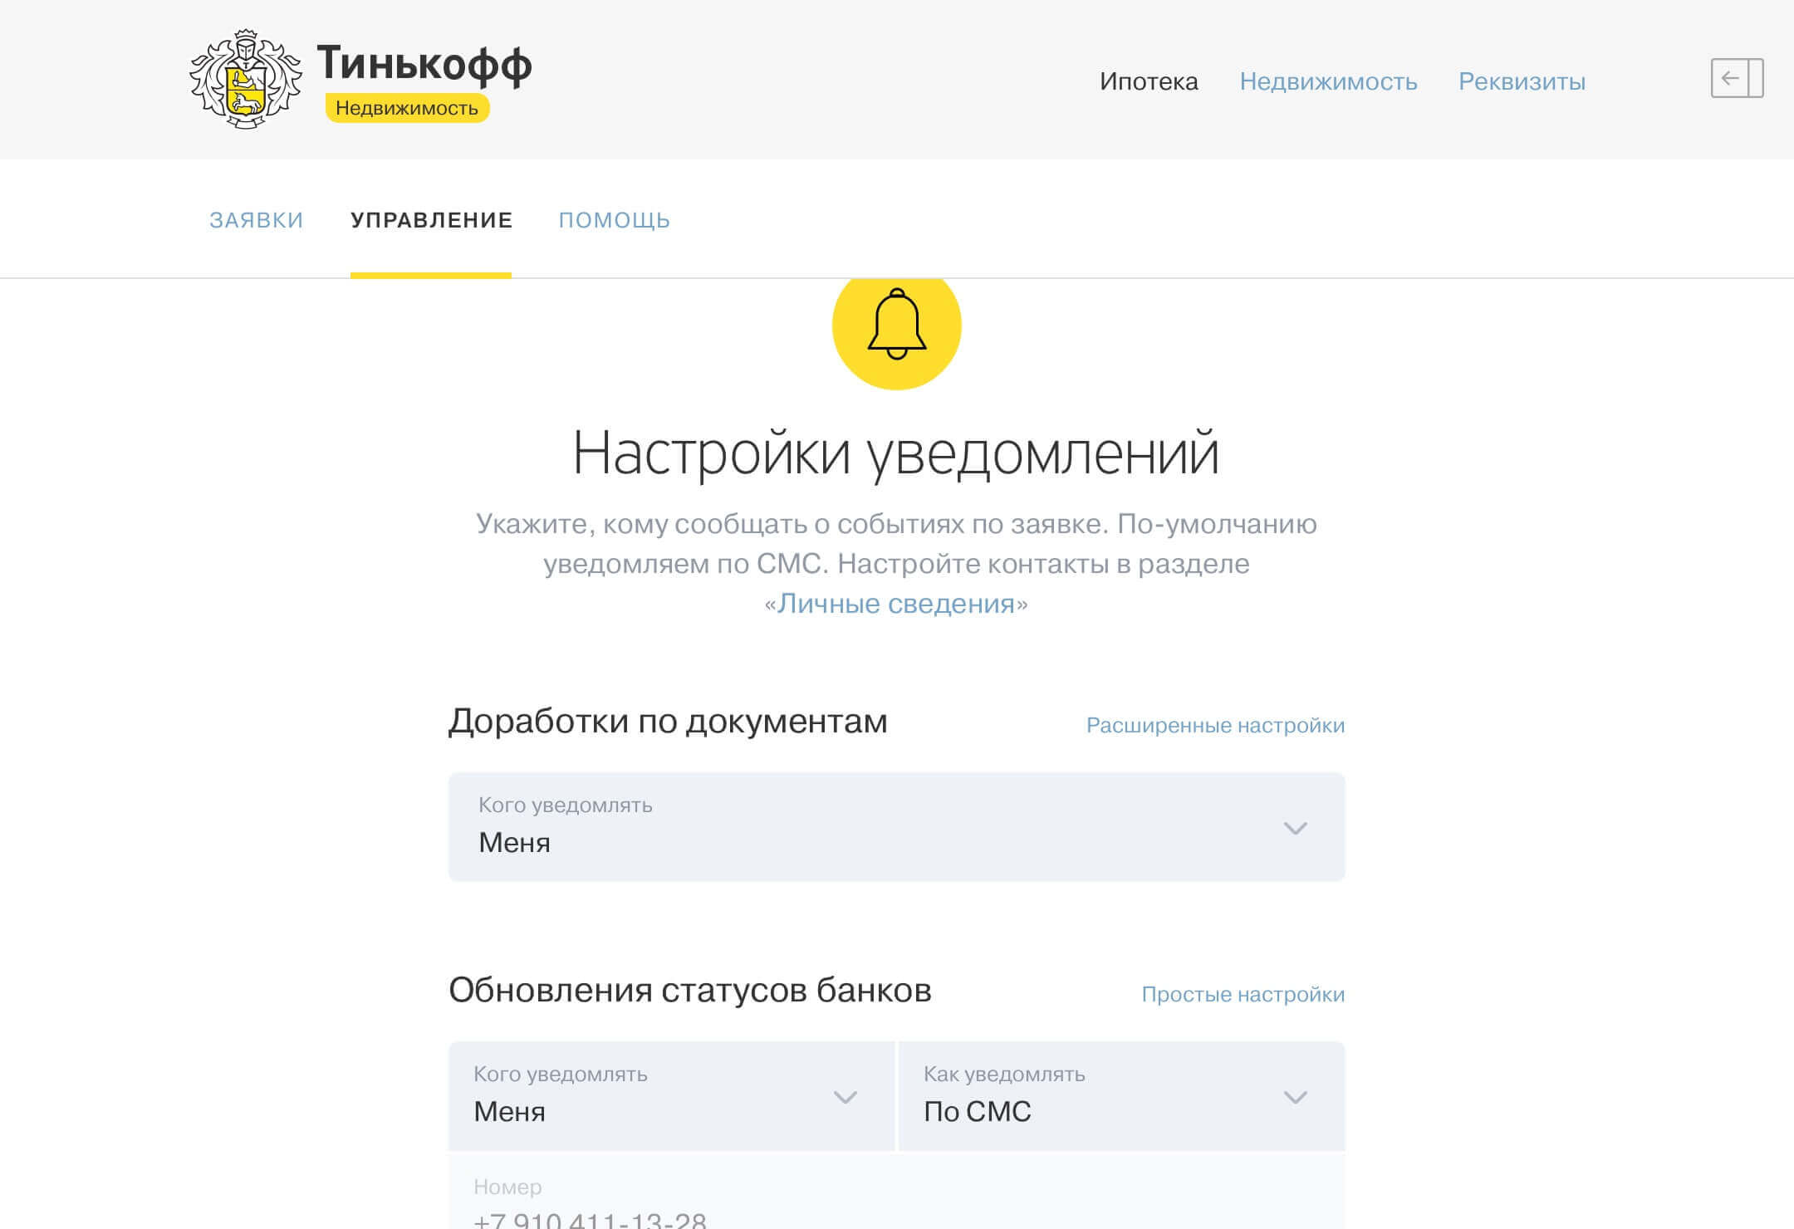Click the logout arrow icon in header
The width and height of the screenshot is (1794, 1229).
pyautogui.click(x=1736, y=79)
